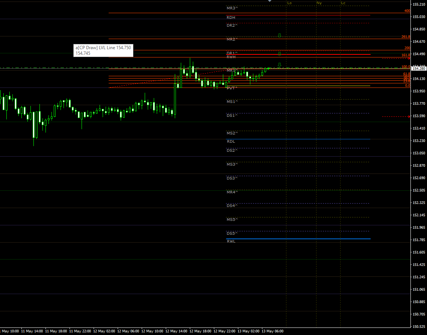427x335 pixels.
Task: Click the 155.210 price on the scale
Action: [419, 5]
